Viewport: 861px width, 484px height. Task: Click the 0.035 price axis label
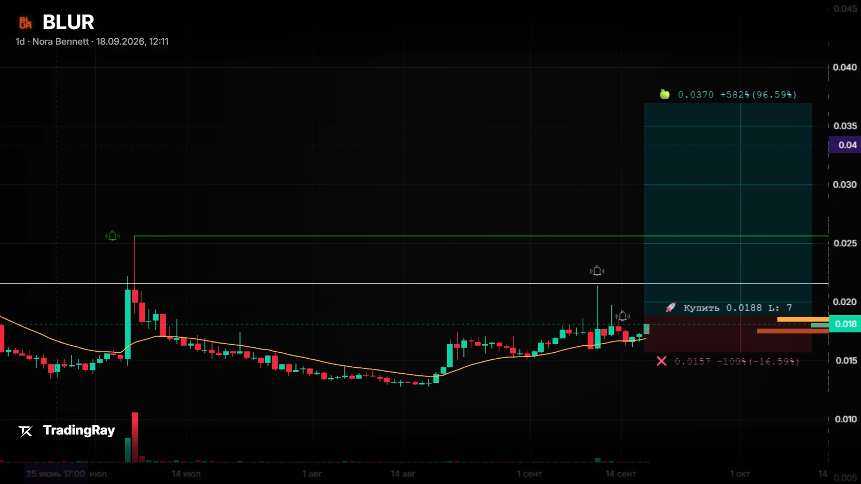[845, 126]
